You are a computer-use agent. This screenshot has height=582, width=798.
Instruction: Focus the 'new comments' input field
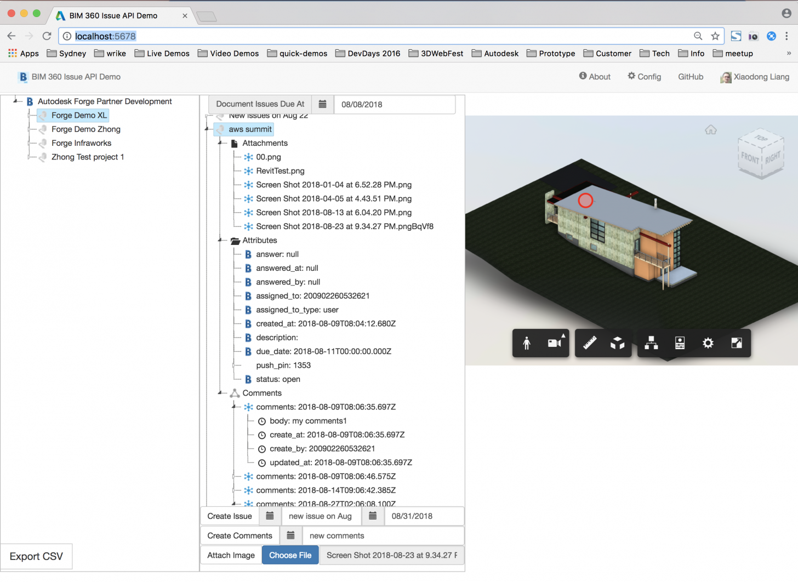tap(383, 536)
